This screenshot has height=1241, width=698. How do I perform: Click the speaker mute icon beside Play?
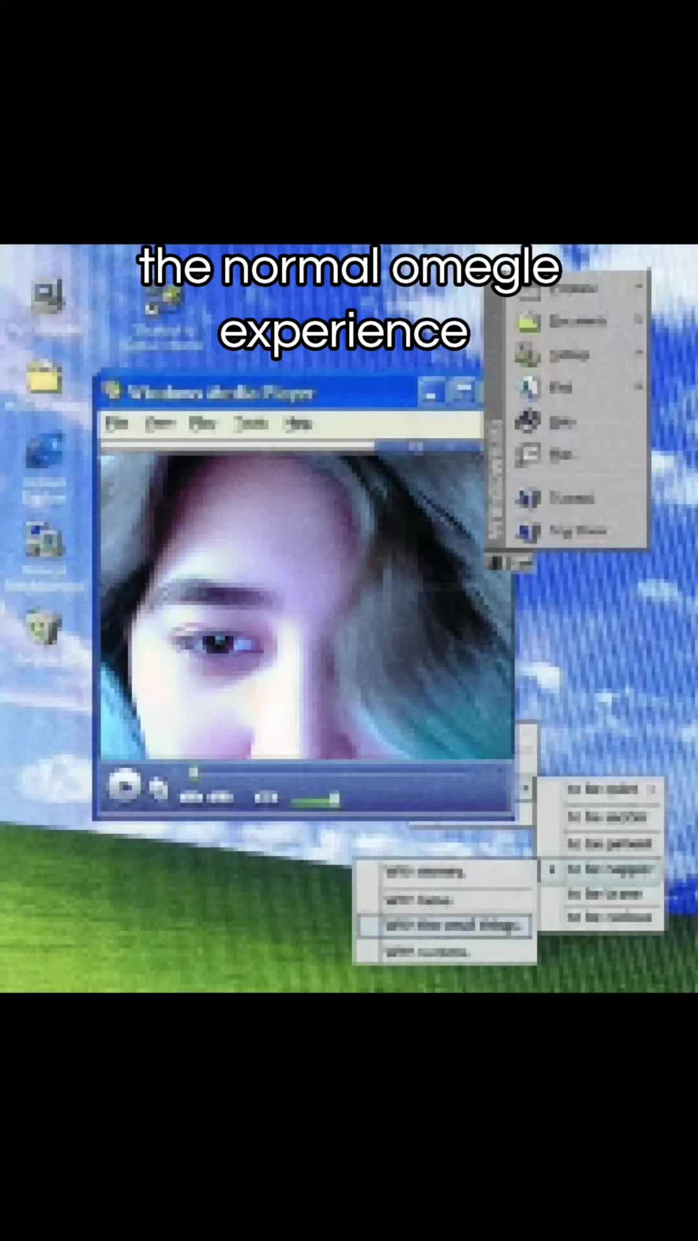tap(158, 789)
